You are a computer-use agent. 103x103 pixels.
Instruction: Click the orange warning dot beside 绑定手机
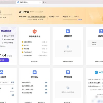click(x=23, y=45)
